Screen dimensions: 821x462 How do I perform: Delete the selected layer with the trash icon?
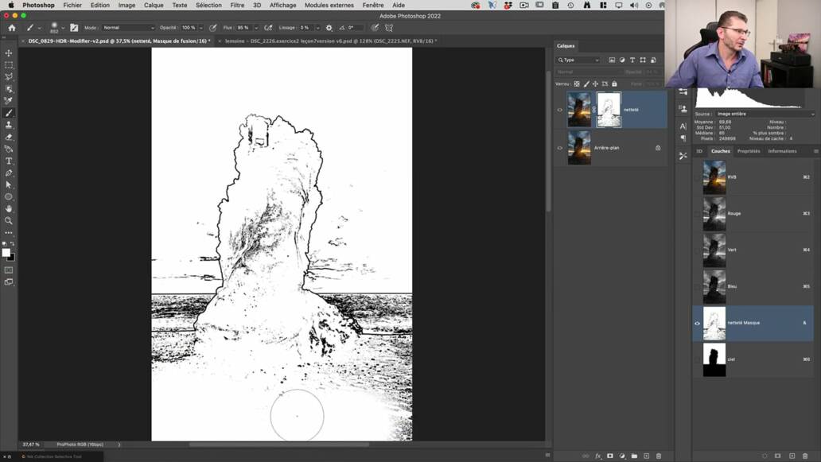pyautogui.click(x=658, y=456)
